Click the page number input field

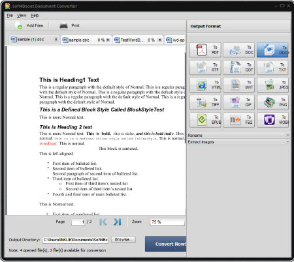click(x=78, y=222)
